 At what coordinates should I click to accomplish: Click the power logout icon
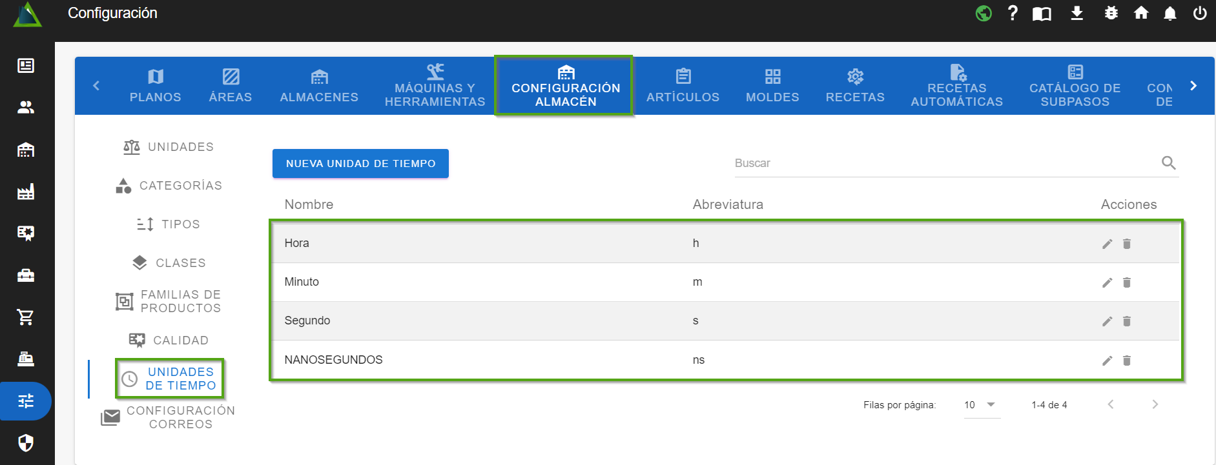tap(1199, 14)
